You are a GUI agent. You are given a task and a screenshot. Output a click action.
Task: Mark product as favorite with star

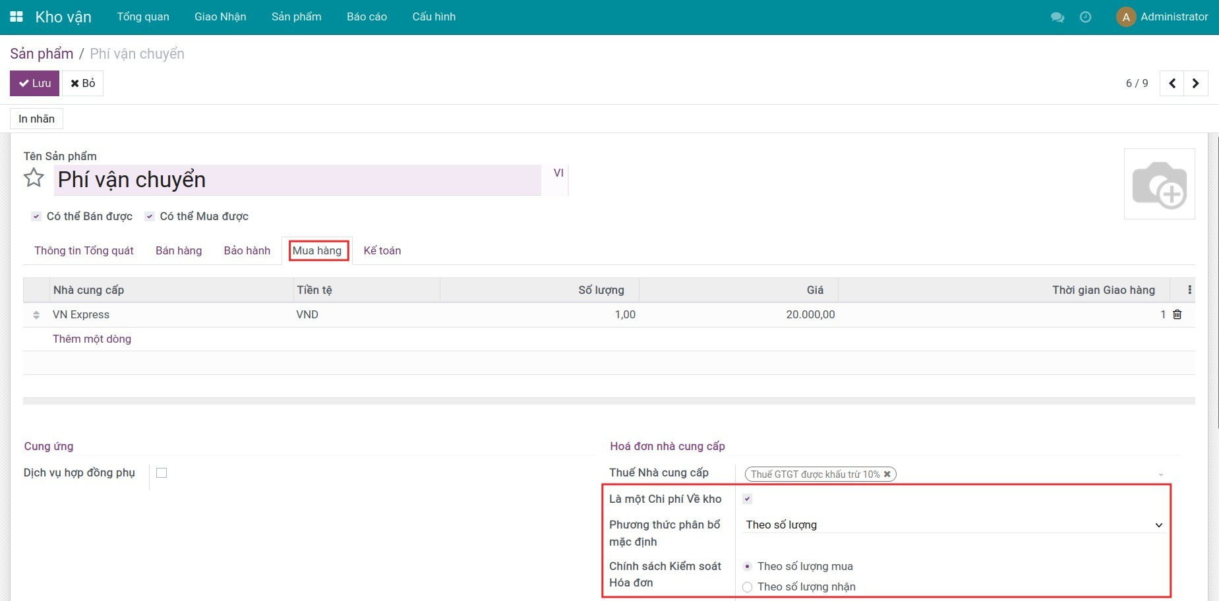[x=34, y=178]
